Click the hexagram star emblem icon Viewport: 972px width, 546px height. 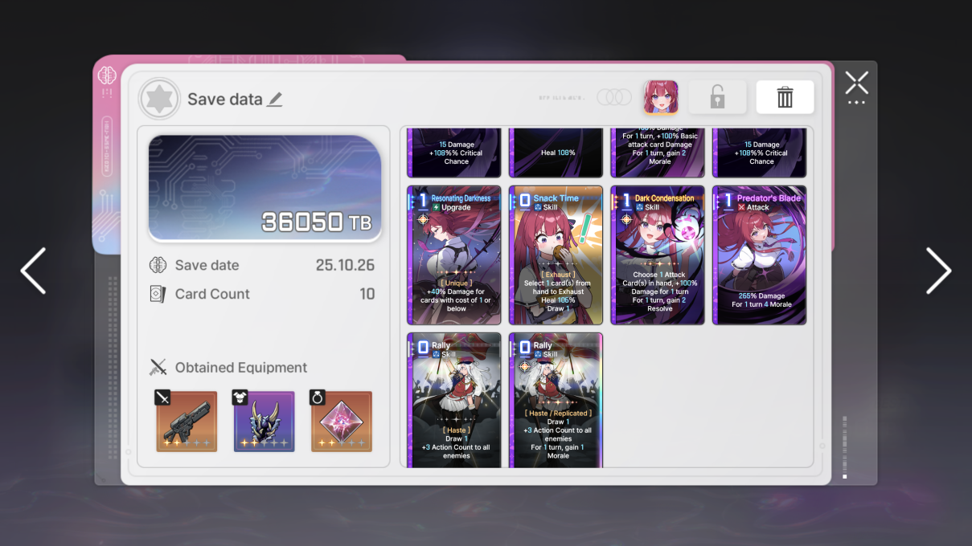pyautogui.click(x=159, y=99)
